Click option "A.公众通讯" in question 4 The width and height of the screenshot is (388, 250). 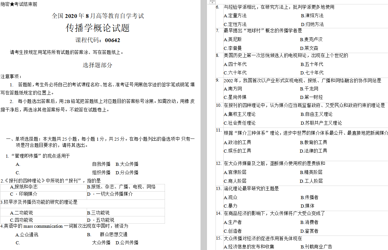(x=27, y=235)
